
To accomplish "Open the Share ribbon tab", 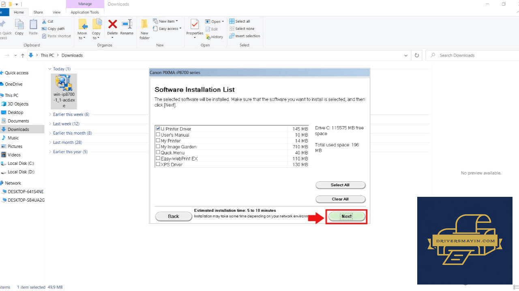I will pyautogui.click(x=38, y=13).
